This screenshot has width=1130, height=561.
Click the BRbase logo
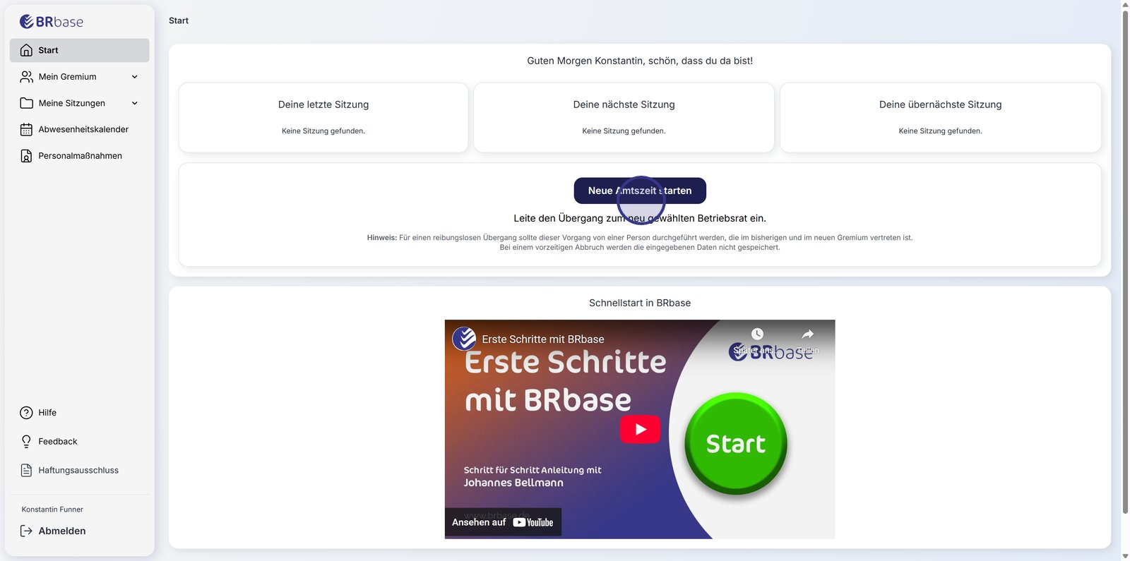(x=52, y=22)
